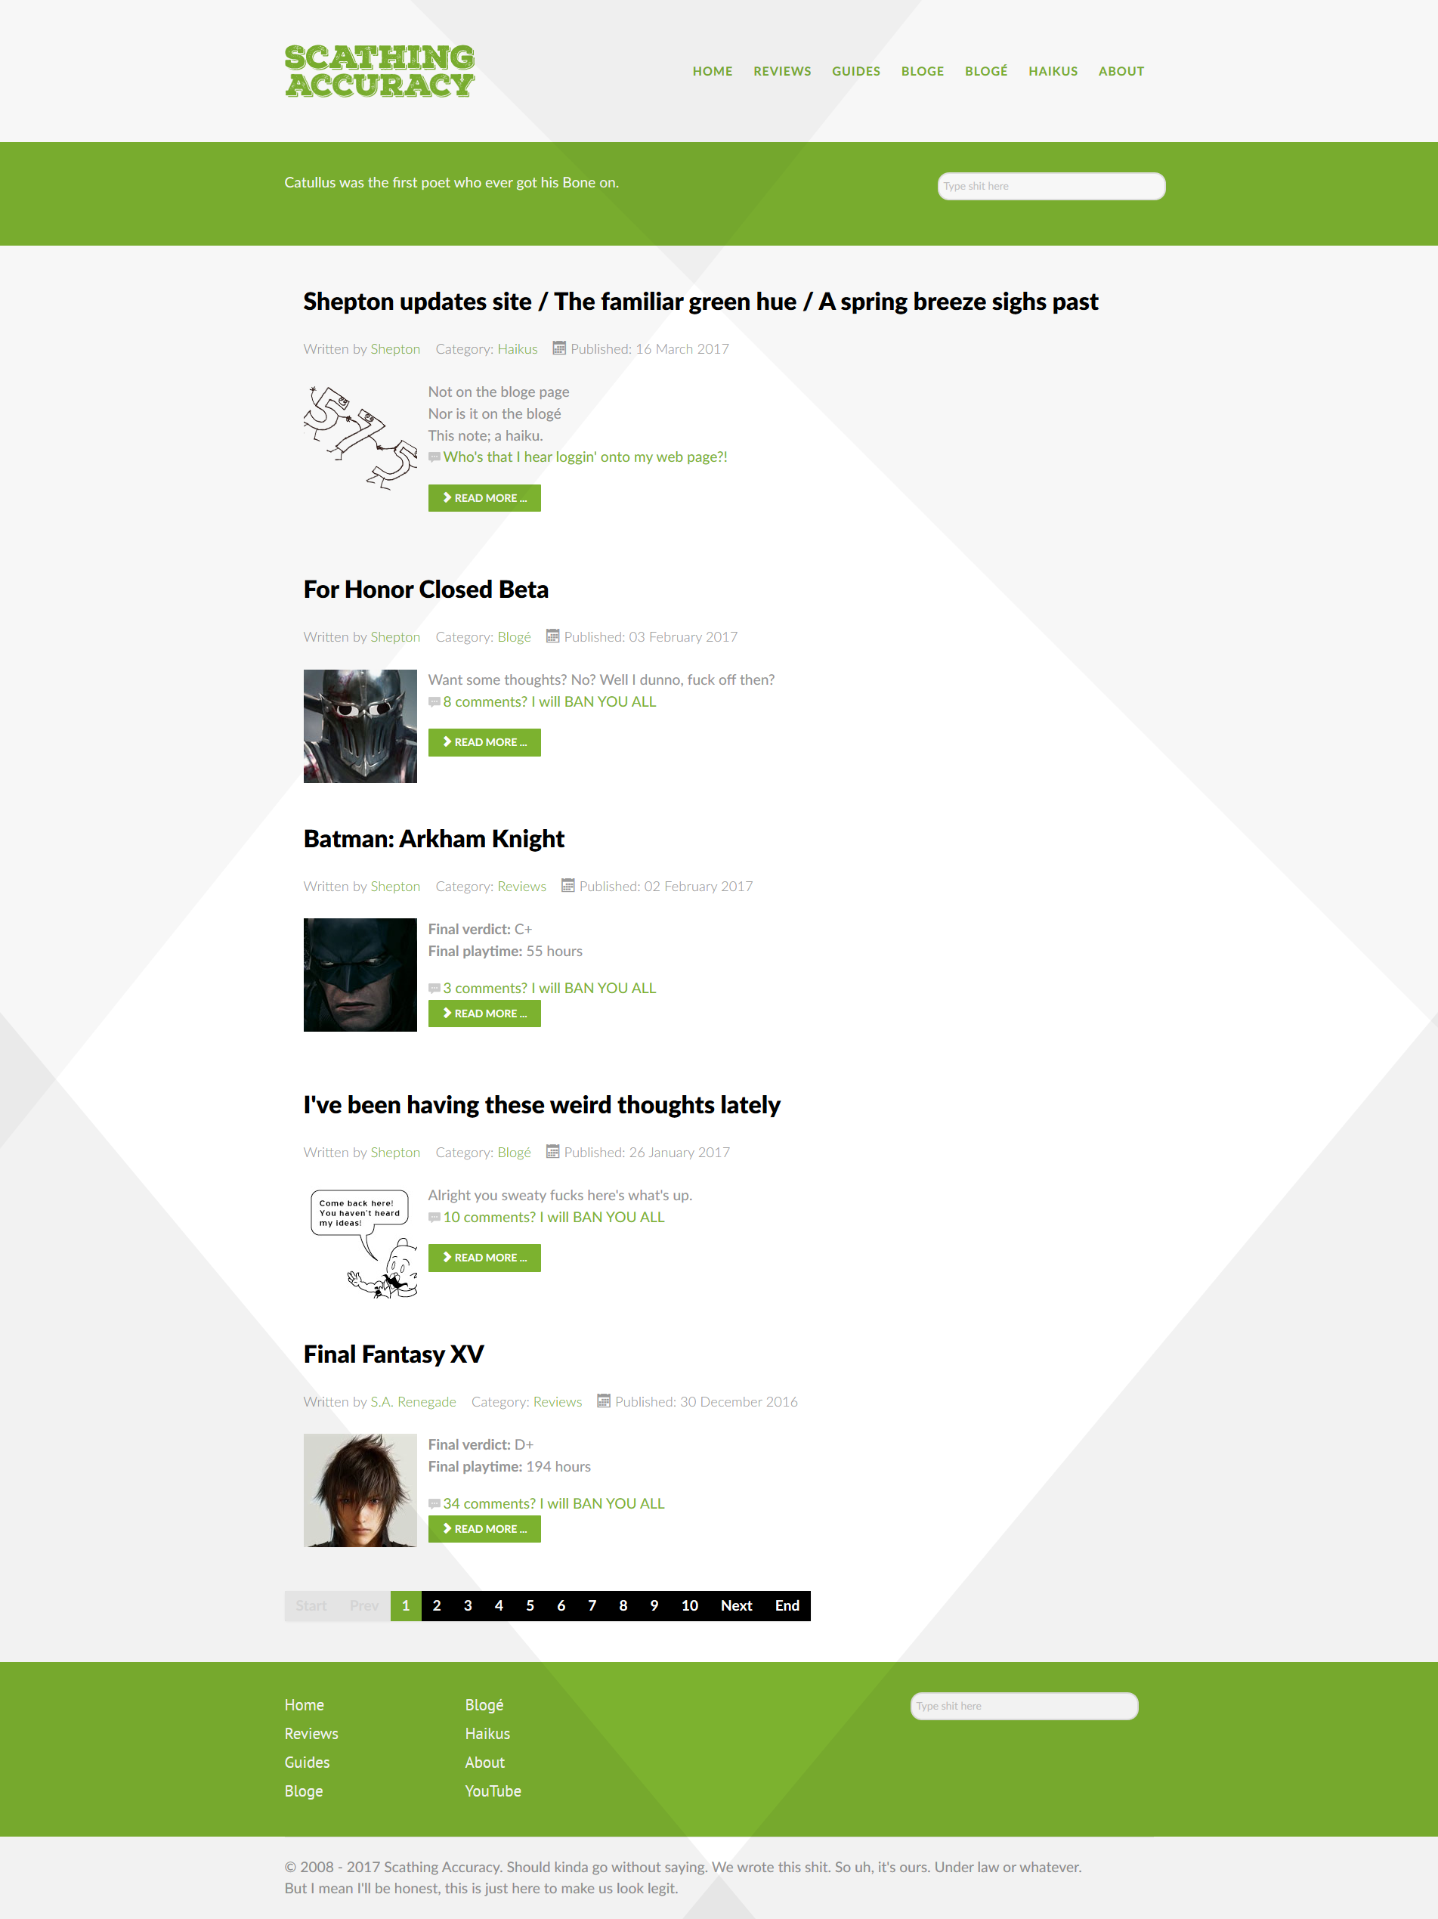
Task: Open the Batman cowl thumbnail image
Action: coord(360,975)
